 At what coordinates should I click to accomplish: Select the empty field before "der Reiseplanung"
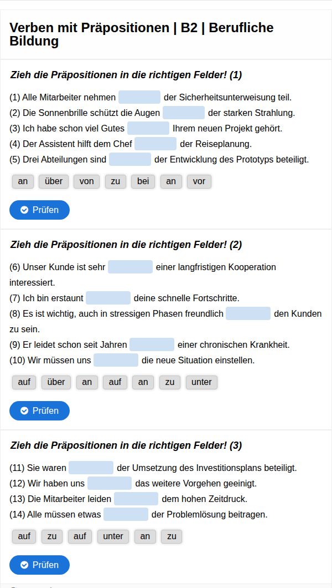[155, 144]
